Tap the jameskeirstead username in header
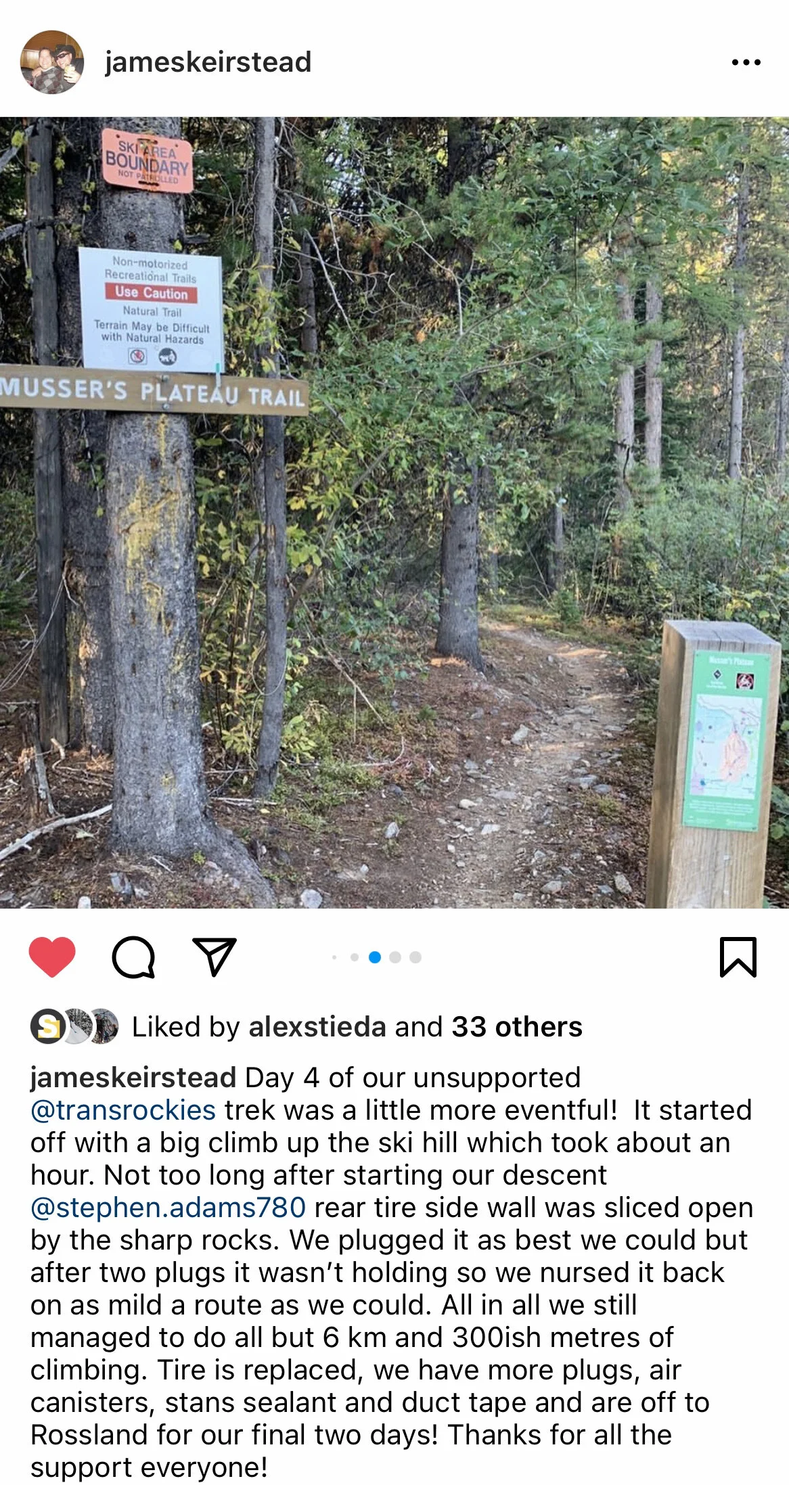 tap(208, 62)
